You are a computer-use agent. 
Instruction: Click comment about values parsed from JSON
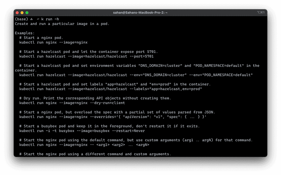[x=117, y=112]
